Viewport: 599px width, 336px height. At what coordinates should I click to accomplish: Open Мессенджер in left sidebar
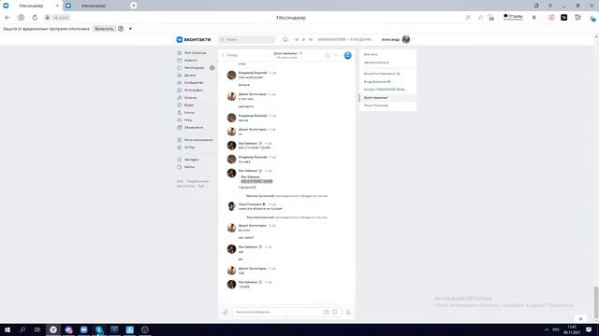194,68
